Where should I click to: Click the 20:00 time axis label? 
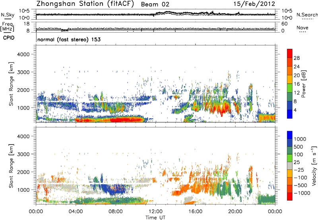tap(235, 212)
